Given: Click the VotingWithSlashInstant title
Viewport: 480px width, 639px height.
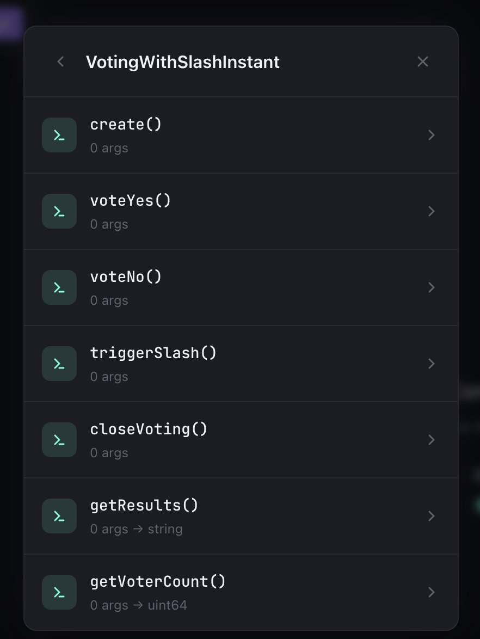Looking at the screenshot, I should point(183,62).
